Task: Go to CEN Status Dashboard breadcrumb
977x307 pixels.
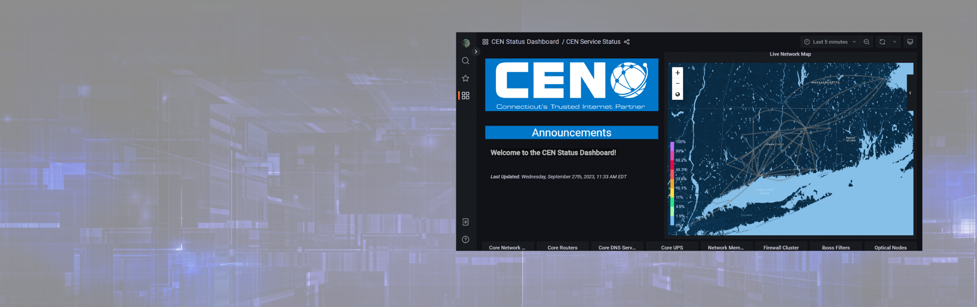Action: 525,42
